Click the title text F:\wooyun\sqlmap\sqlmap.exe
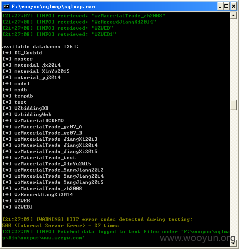The image size is (239, 249). [x=53, y=7]
